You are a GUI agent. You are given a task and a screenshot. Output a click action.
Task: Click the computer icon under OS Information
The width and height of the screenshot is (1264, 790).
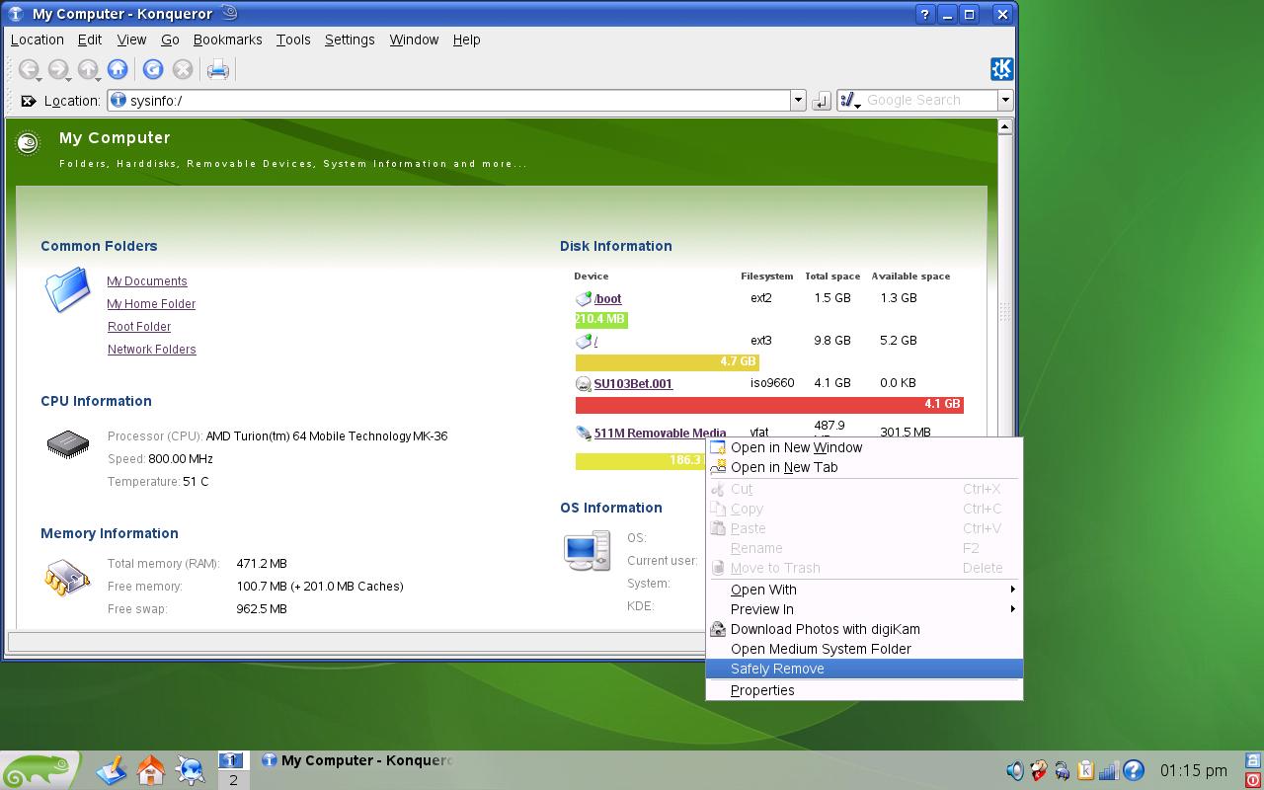click(x=587, y=551)
